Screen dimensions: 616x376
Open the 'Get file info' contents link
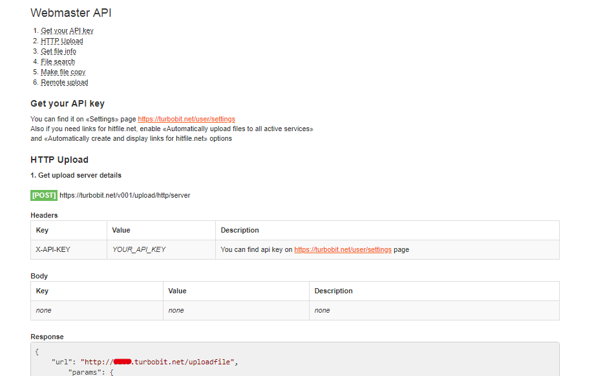pos(59,52)
